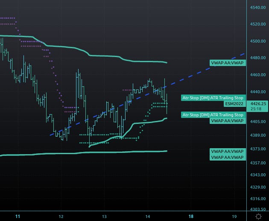Viewport: 269px width, 221px height.
Task: Select date 14 on the time axis
Action: pyautogui.click(x=148, y=217)
